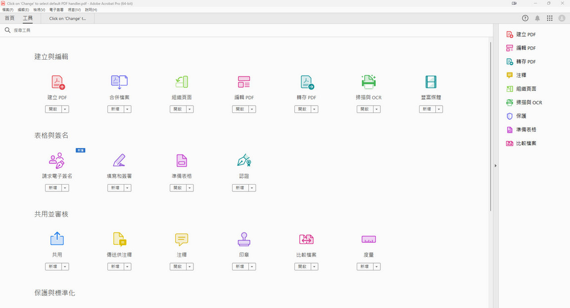This screenshot has width=570, height=308.
Task: Click the 度量 tool icon
Action: point(369,239)
